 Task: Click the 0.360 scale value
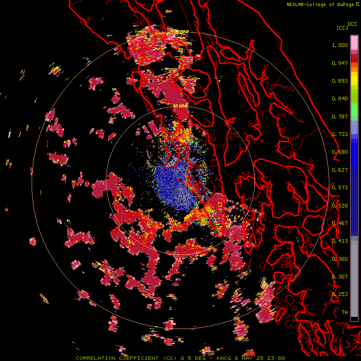tap(340, 259)
